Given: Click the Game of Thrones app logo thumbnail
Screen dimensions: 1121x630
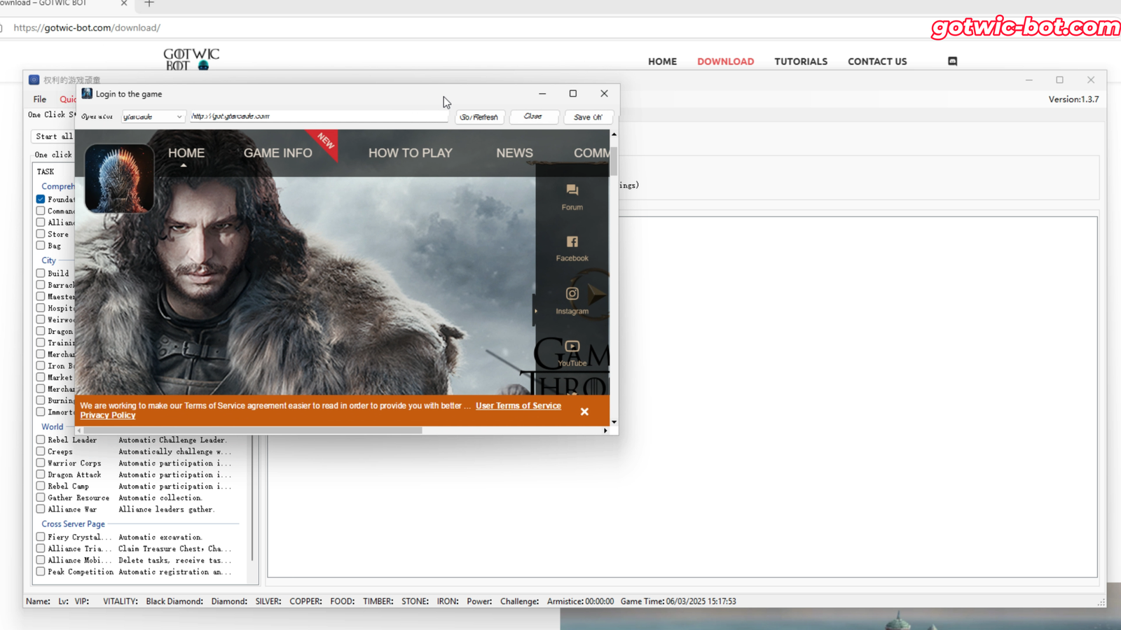Looking at the screenshot, I should click(x=119, y=178).
